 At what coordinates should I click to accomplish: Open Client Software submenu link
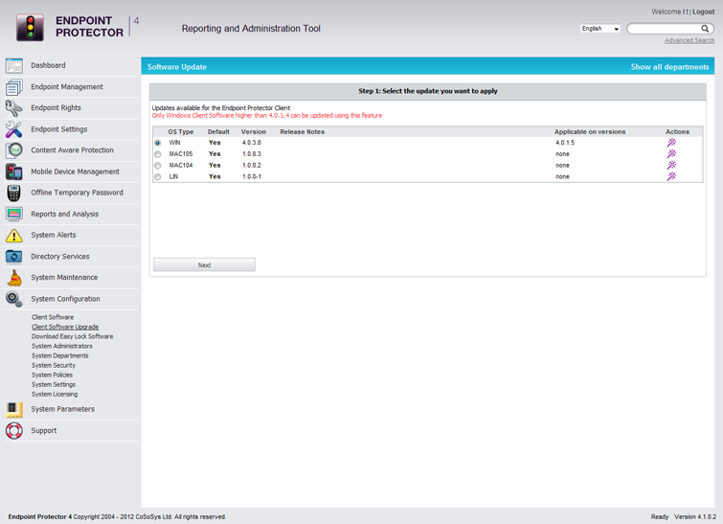[53, 317]
